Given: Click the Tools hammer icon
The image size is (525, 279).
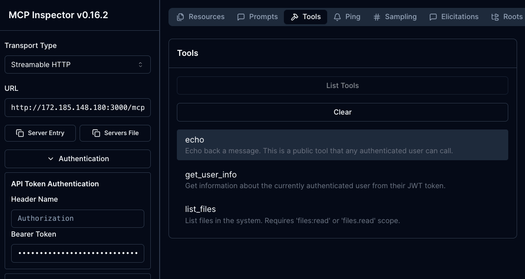Looking at the screenshot, I should tap(294, 17).
